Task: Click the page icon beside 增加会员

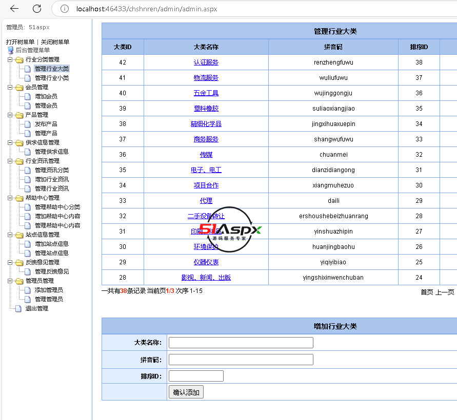Action: 28,96
